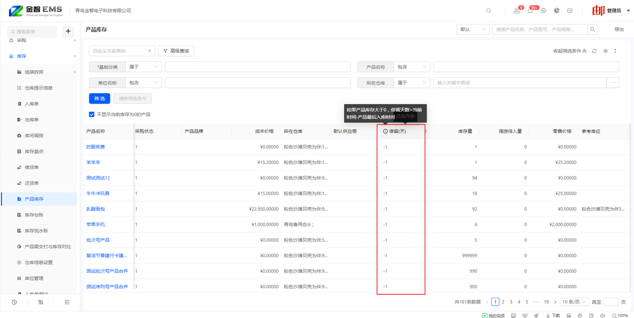Open the header settings gear

pyautogui.click(x=543, y=10)
